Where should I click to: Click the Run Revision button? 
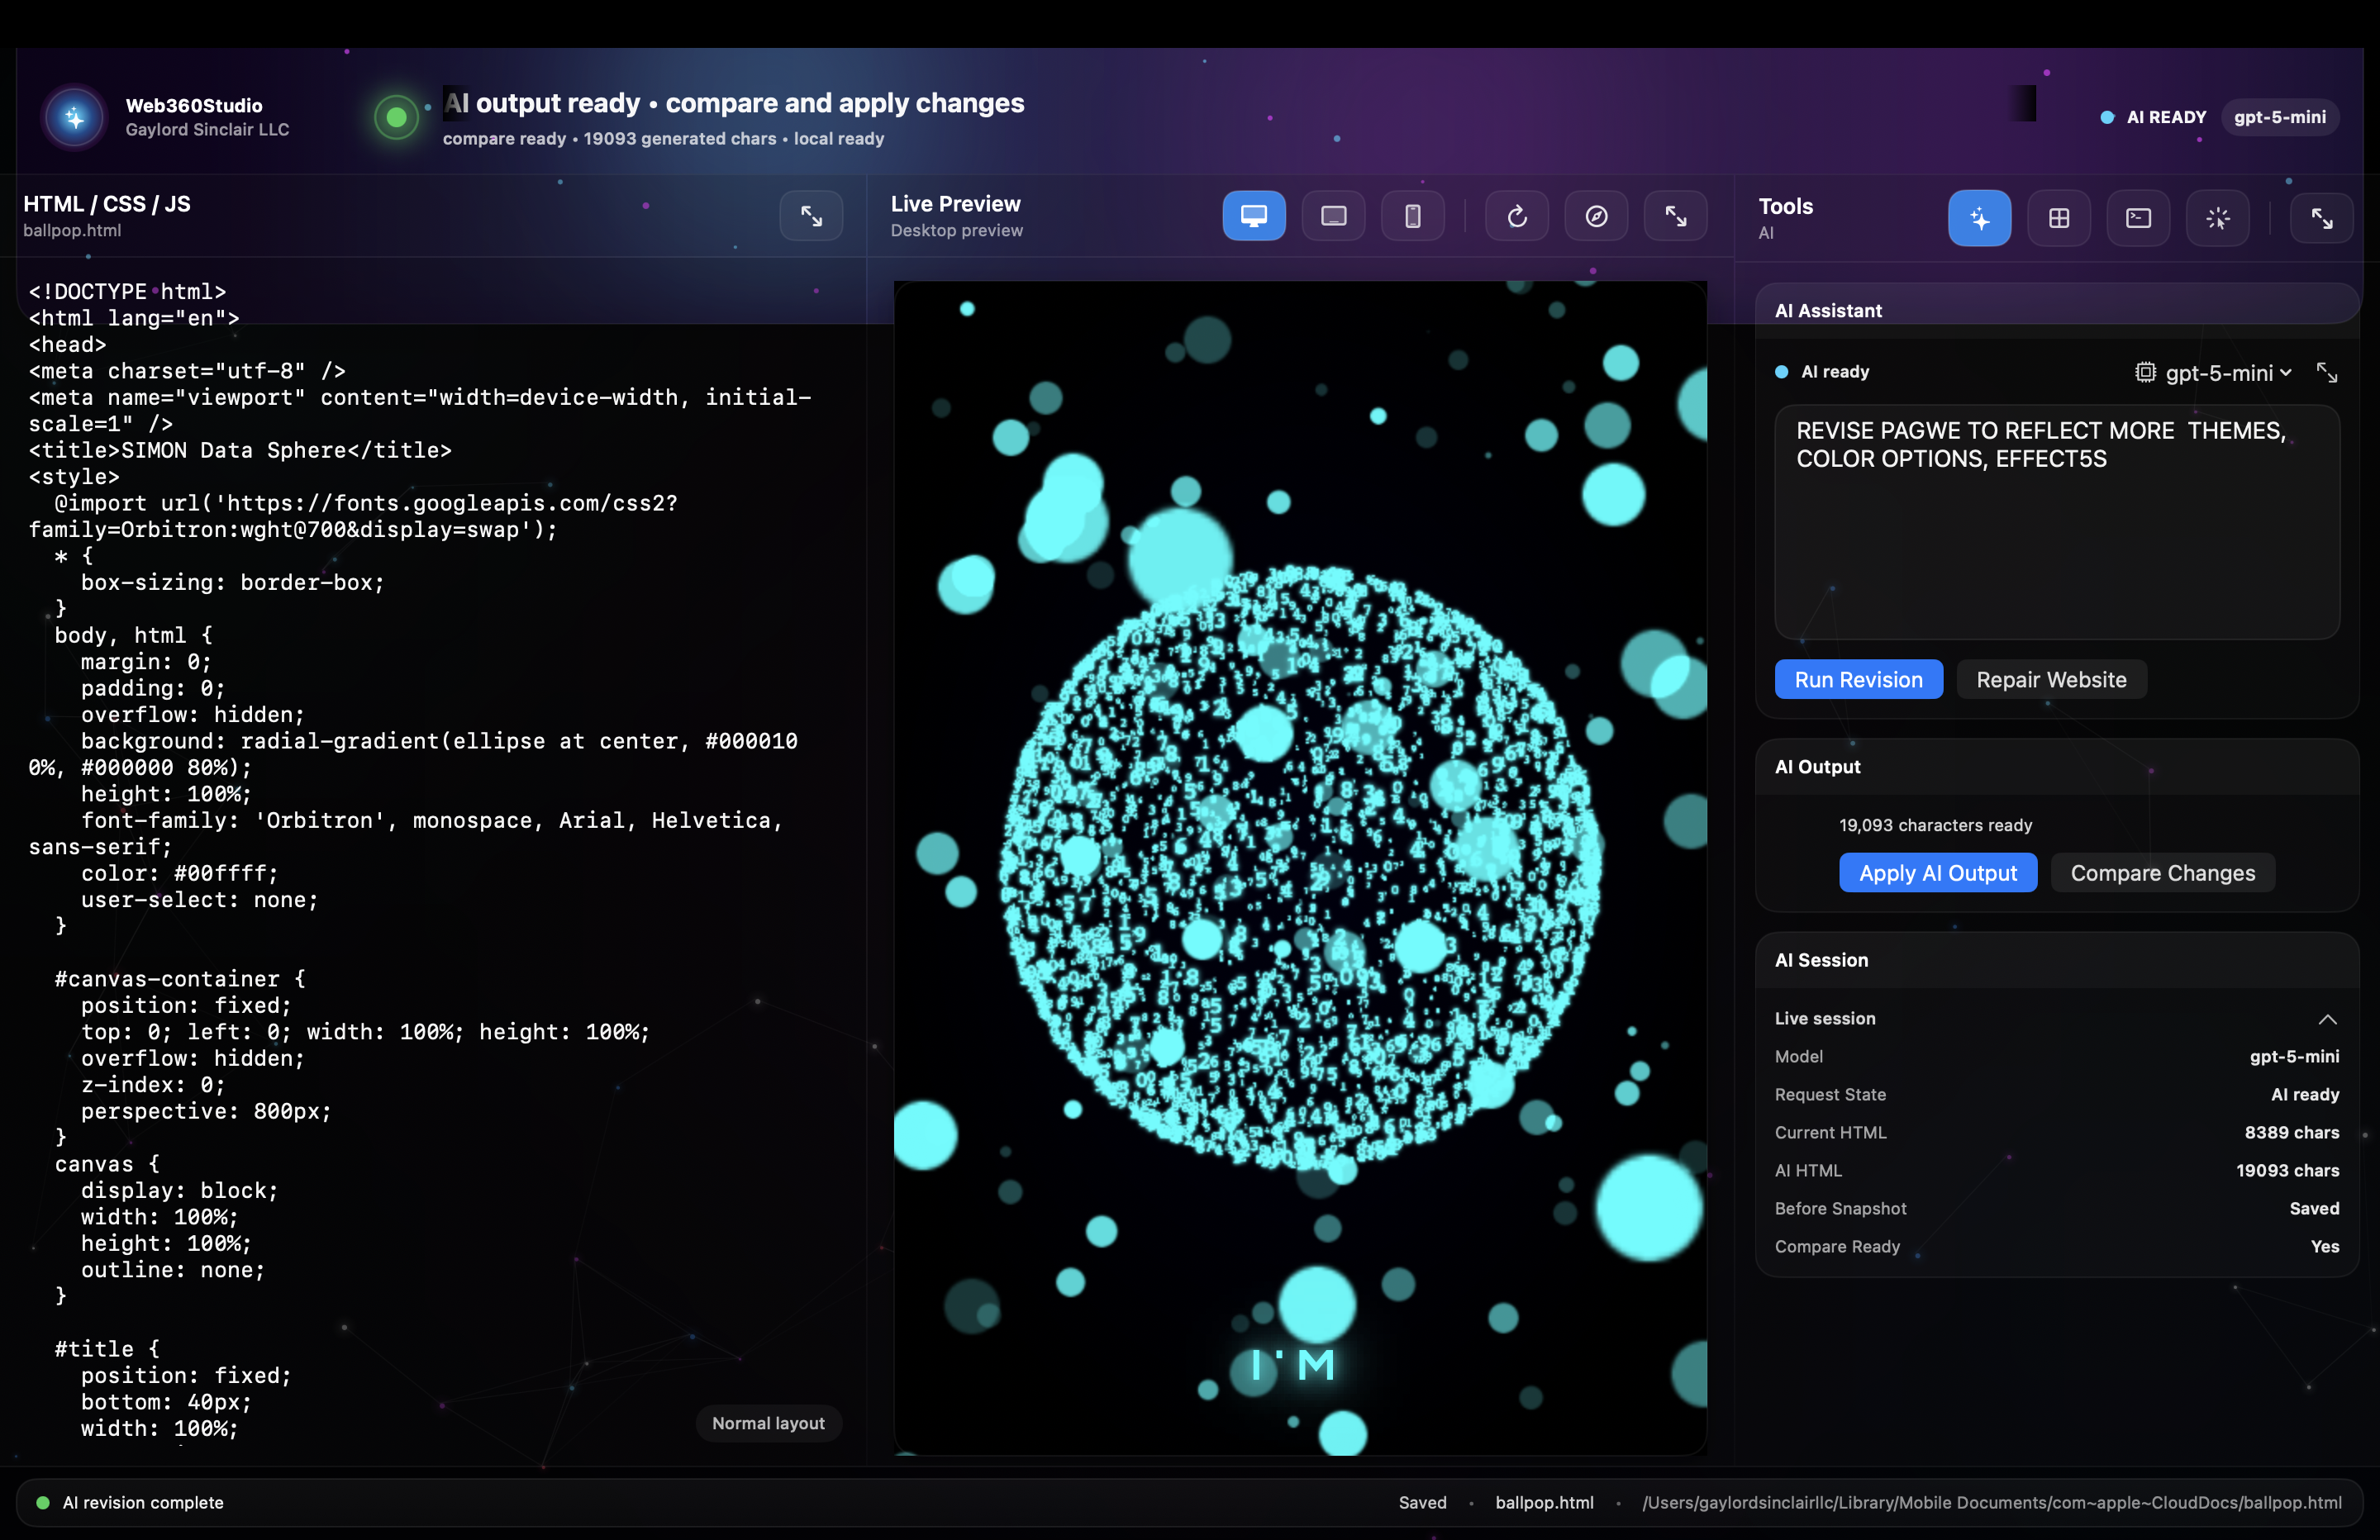click(x=1859, y=679)
